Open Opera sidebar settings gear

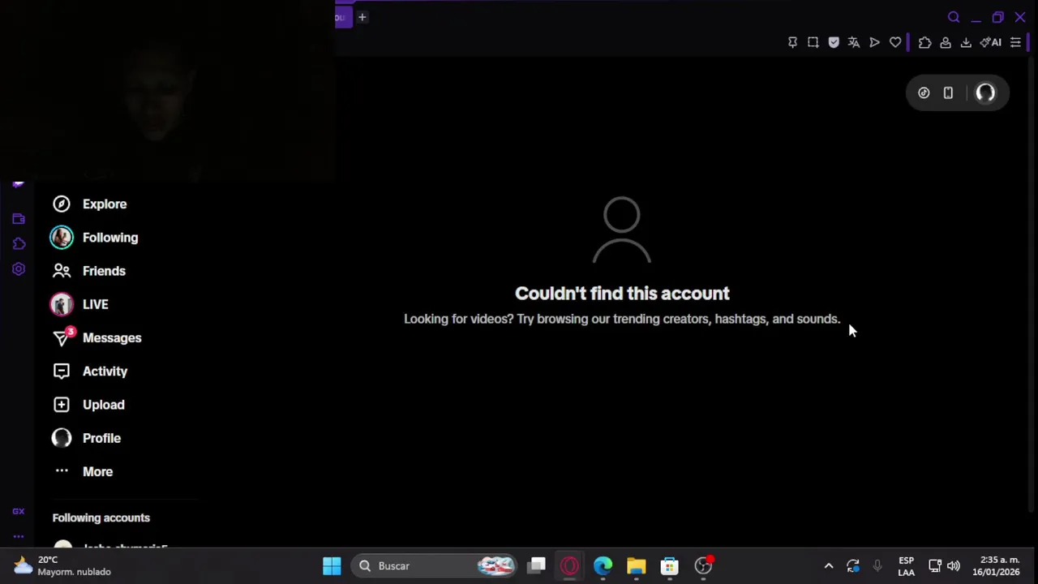tap(19, 268)
